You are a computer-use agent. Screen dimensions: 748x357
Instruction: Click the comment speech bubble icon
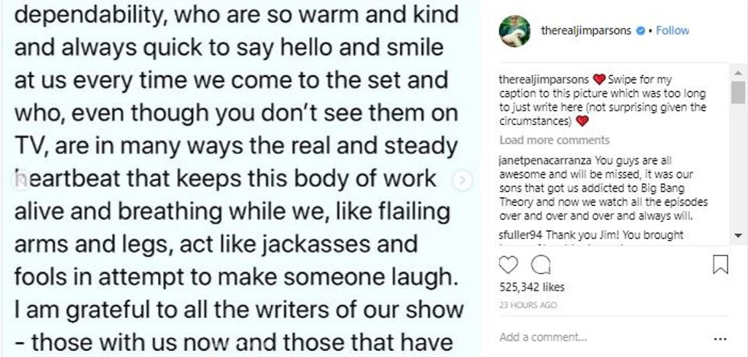(540, 265)
